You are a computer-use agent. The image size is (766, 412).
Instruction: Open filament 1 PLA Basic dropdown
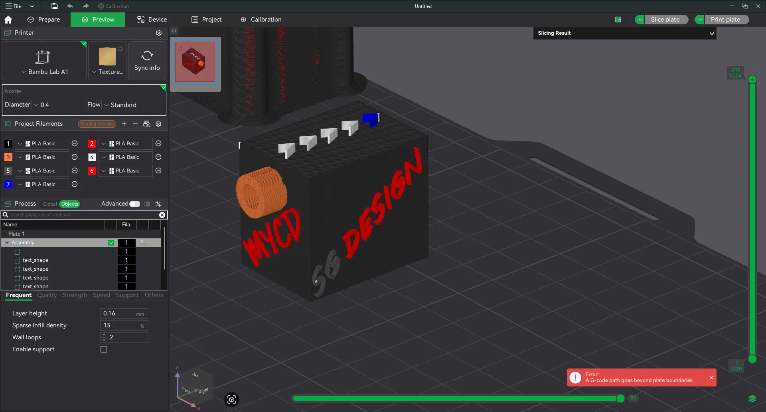coord(42,144)
